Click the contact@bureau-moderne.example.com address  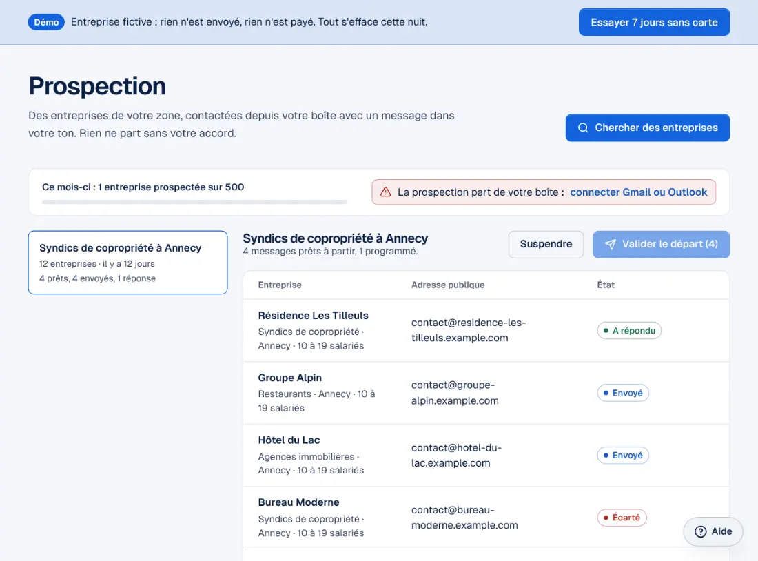tap(464, 518)
